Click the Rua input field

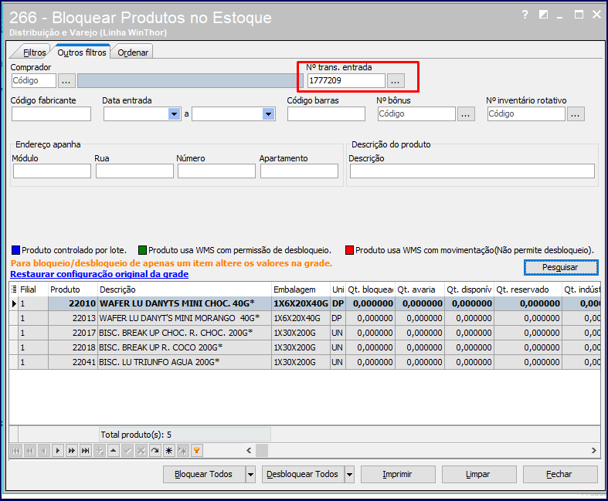click(x=134, y=171)
